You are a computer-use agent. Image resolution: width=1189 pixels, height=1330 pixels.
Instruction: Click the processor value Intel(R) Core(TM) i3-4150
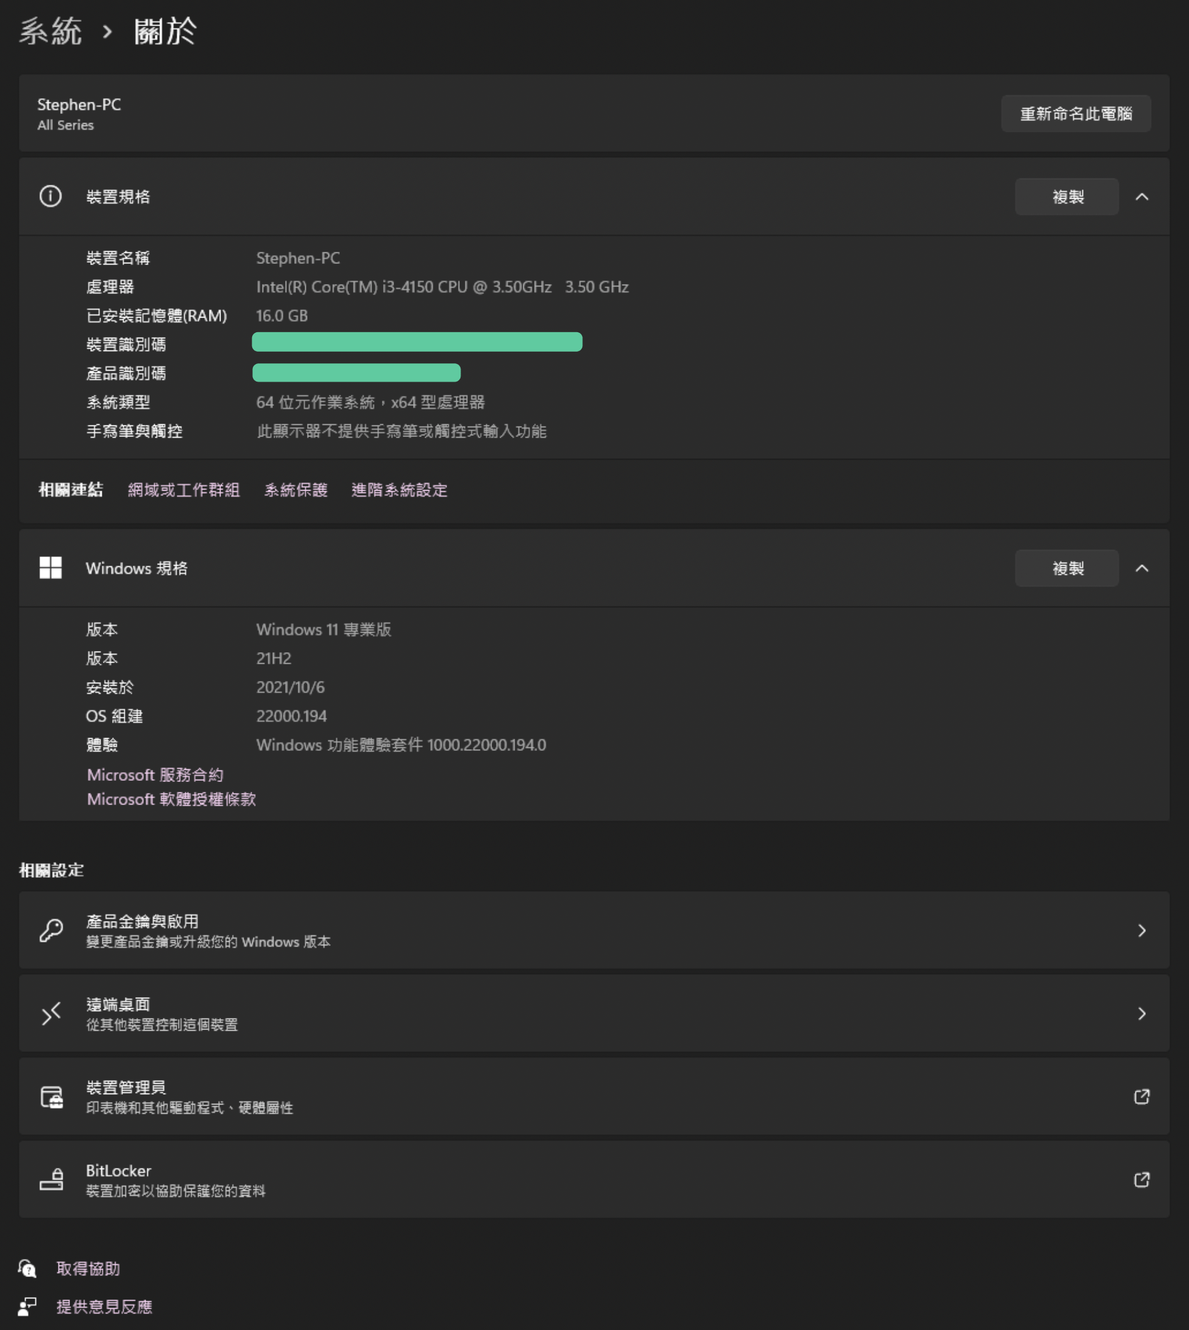point(442,287)
